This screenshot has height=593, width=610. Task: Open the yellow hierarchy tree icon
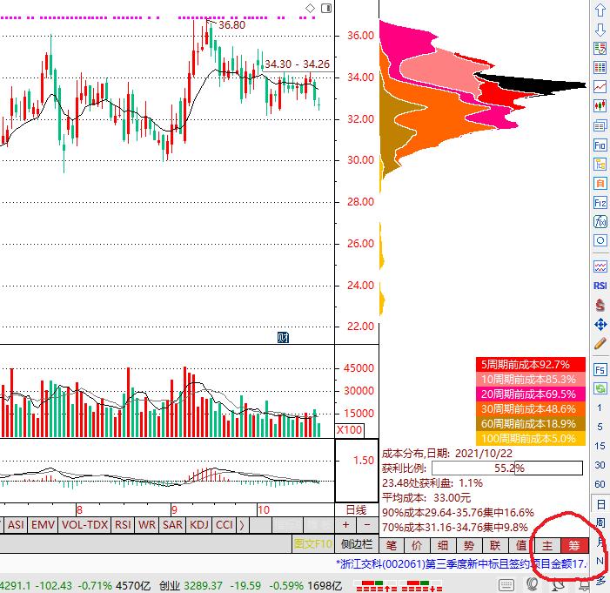tap(600, 165)
